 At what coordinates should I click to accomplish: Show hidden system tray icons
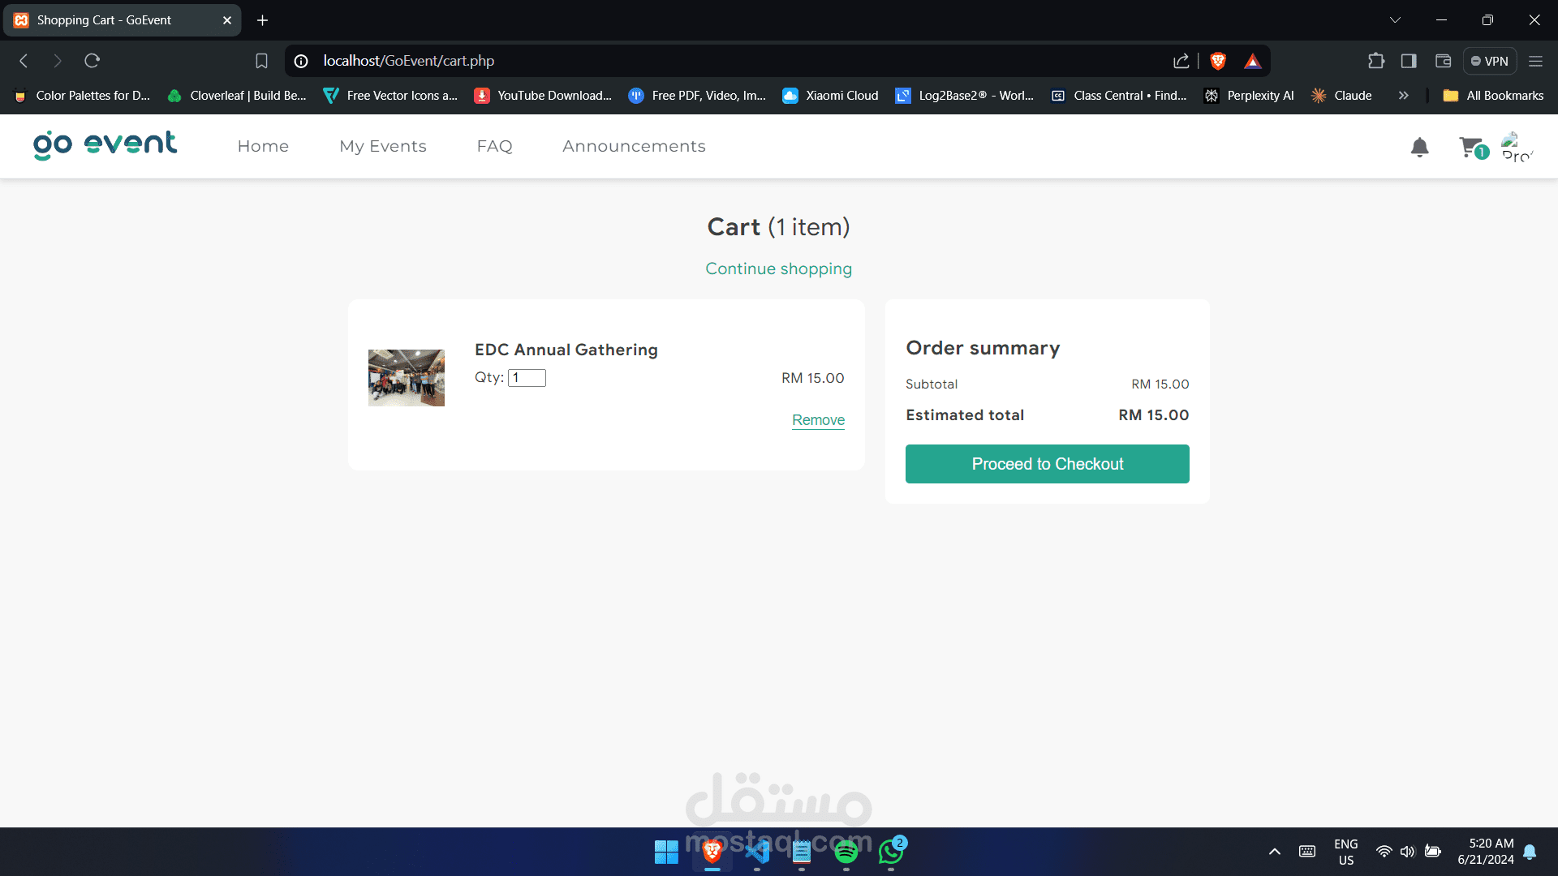tap(1274, 852)
